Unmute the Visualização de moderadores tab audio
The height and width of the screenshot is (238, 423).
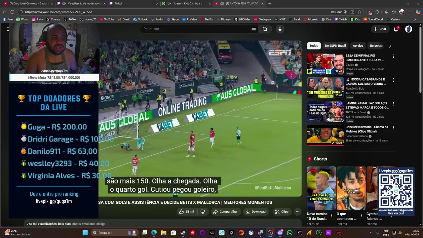coord(64,3)
